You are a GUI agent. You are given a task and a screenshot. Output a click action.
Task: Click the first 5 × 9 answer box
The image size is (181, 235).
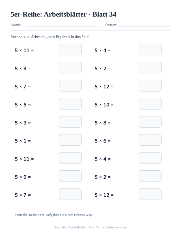coord(70,67)
